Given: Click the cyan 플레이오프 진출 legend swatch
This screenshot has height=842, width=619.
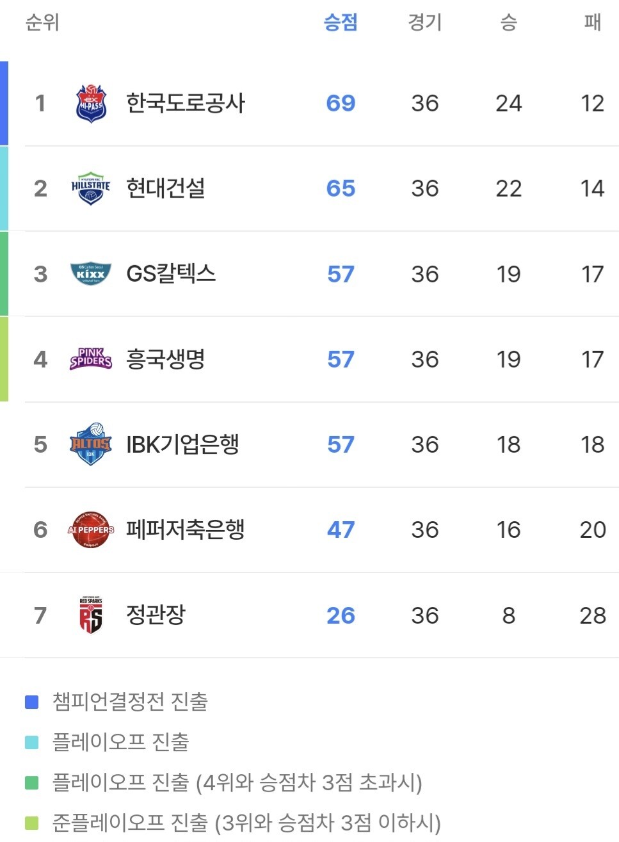Looking at the screenshot, I should coord(31,742).
